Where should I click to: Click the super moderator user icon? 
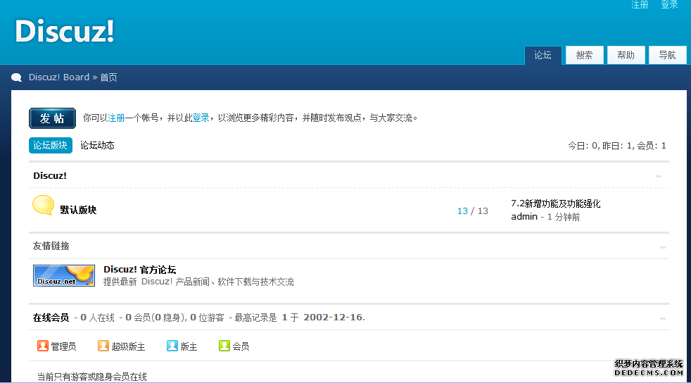point(103,346)
